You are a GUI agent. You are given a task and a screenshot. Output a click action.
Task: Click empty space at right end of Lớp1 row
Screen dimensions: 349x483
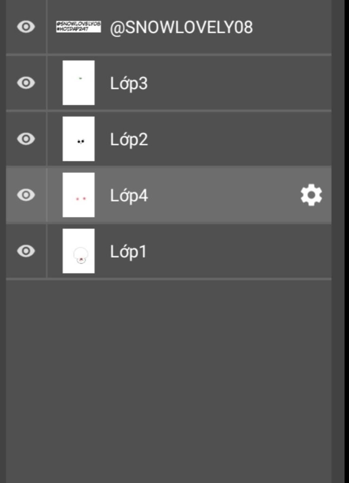coord(273,251)
